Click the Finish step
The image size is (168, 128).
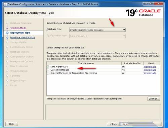pyautogui.click(x=13, y=85)
